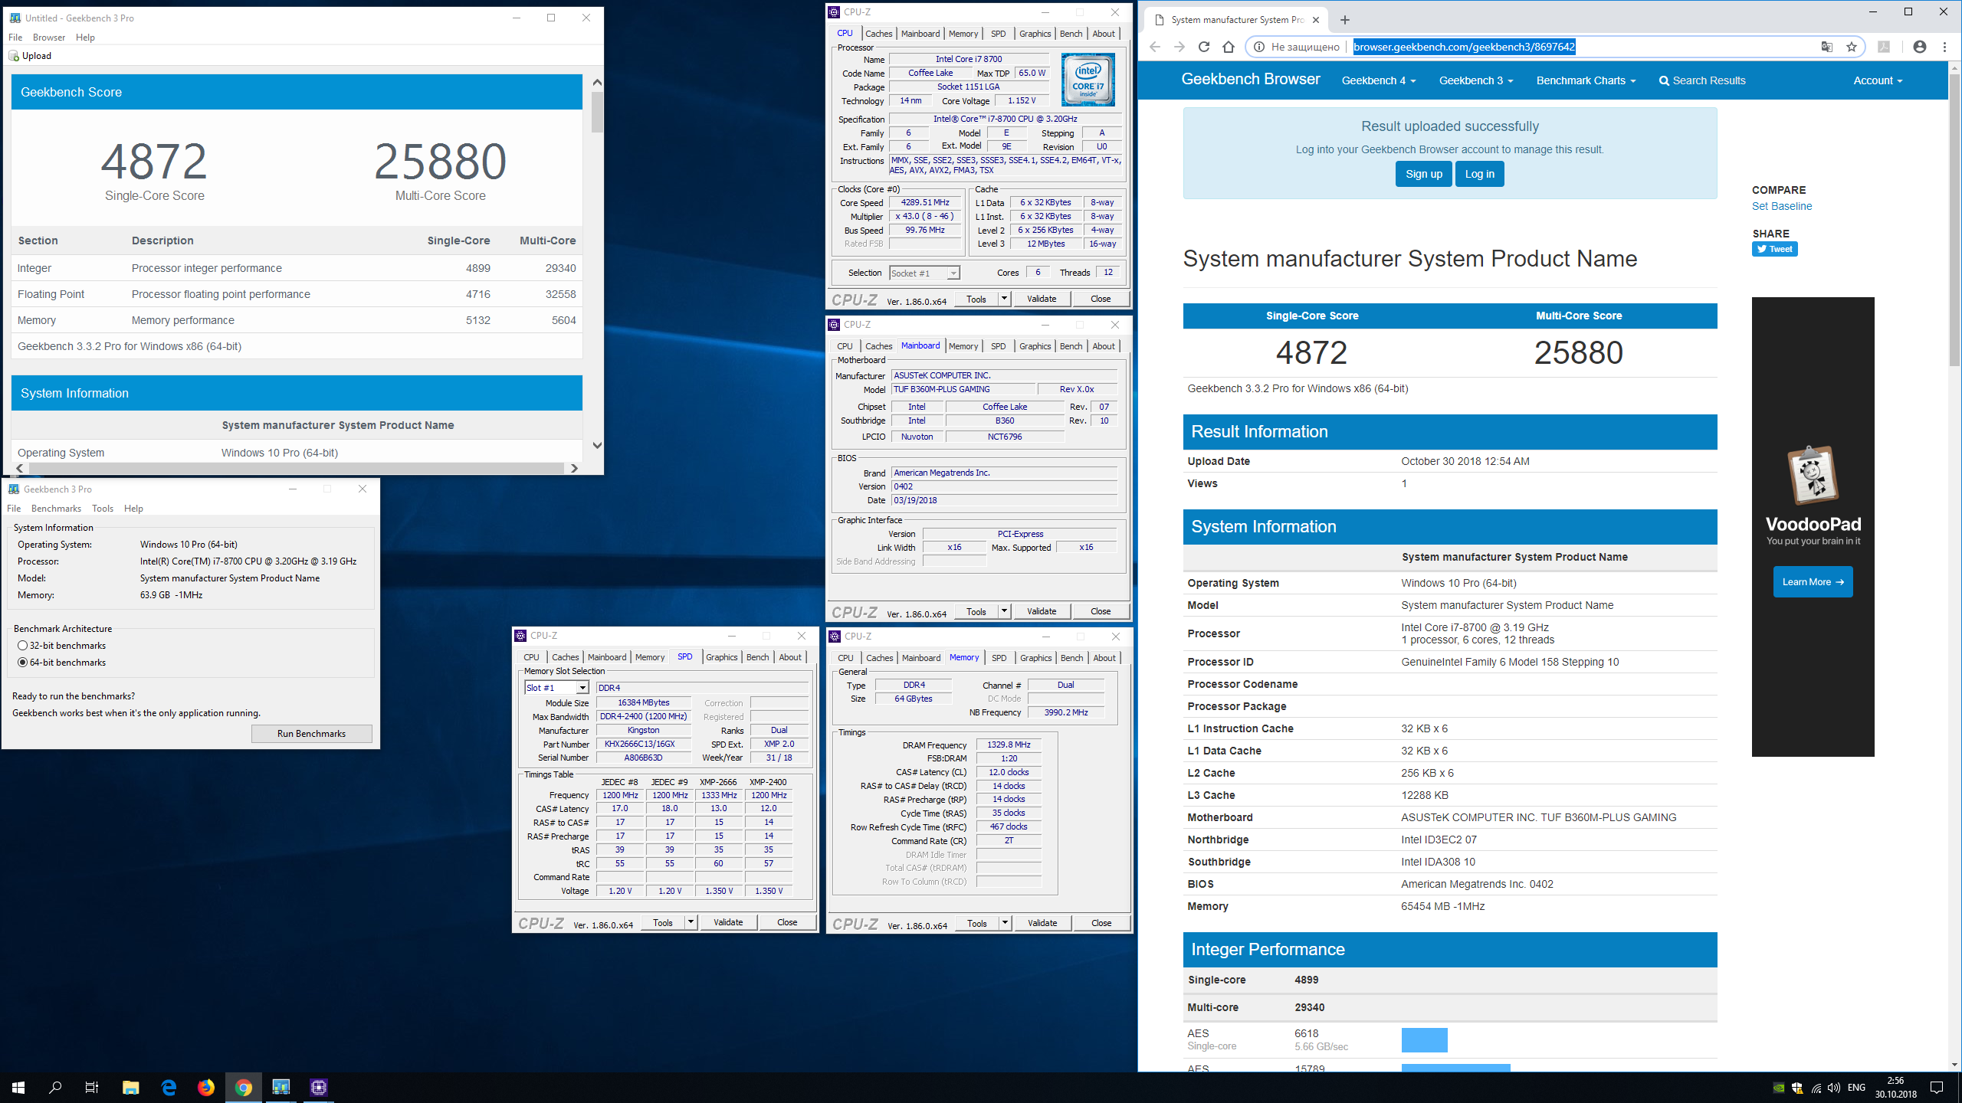Click the Intel Core i7 logo in CPU-Z
This screenshot has height=1103, width=1962.
pyautogui.click(x=1088, y=80)
